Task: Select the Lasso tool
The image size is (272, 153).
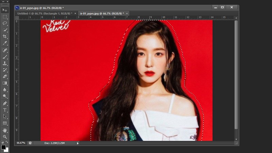Action: 5,23
